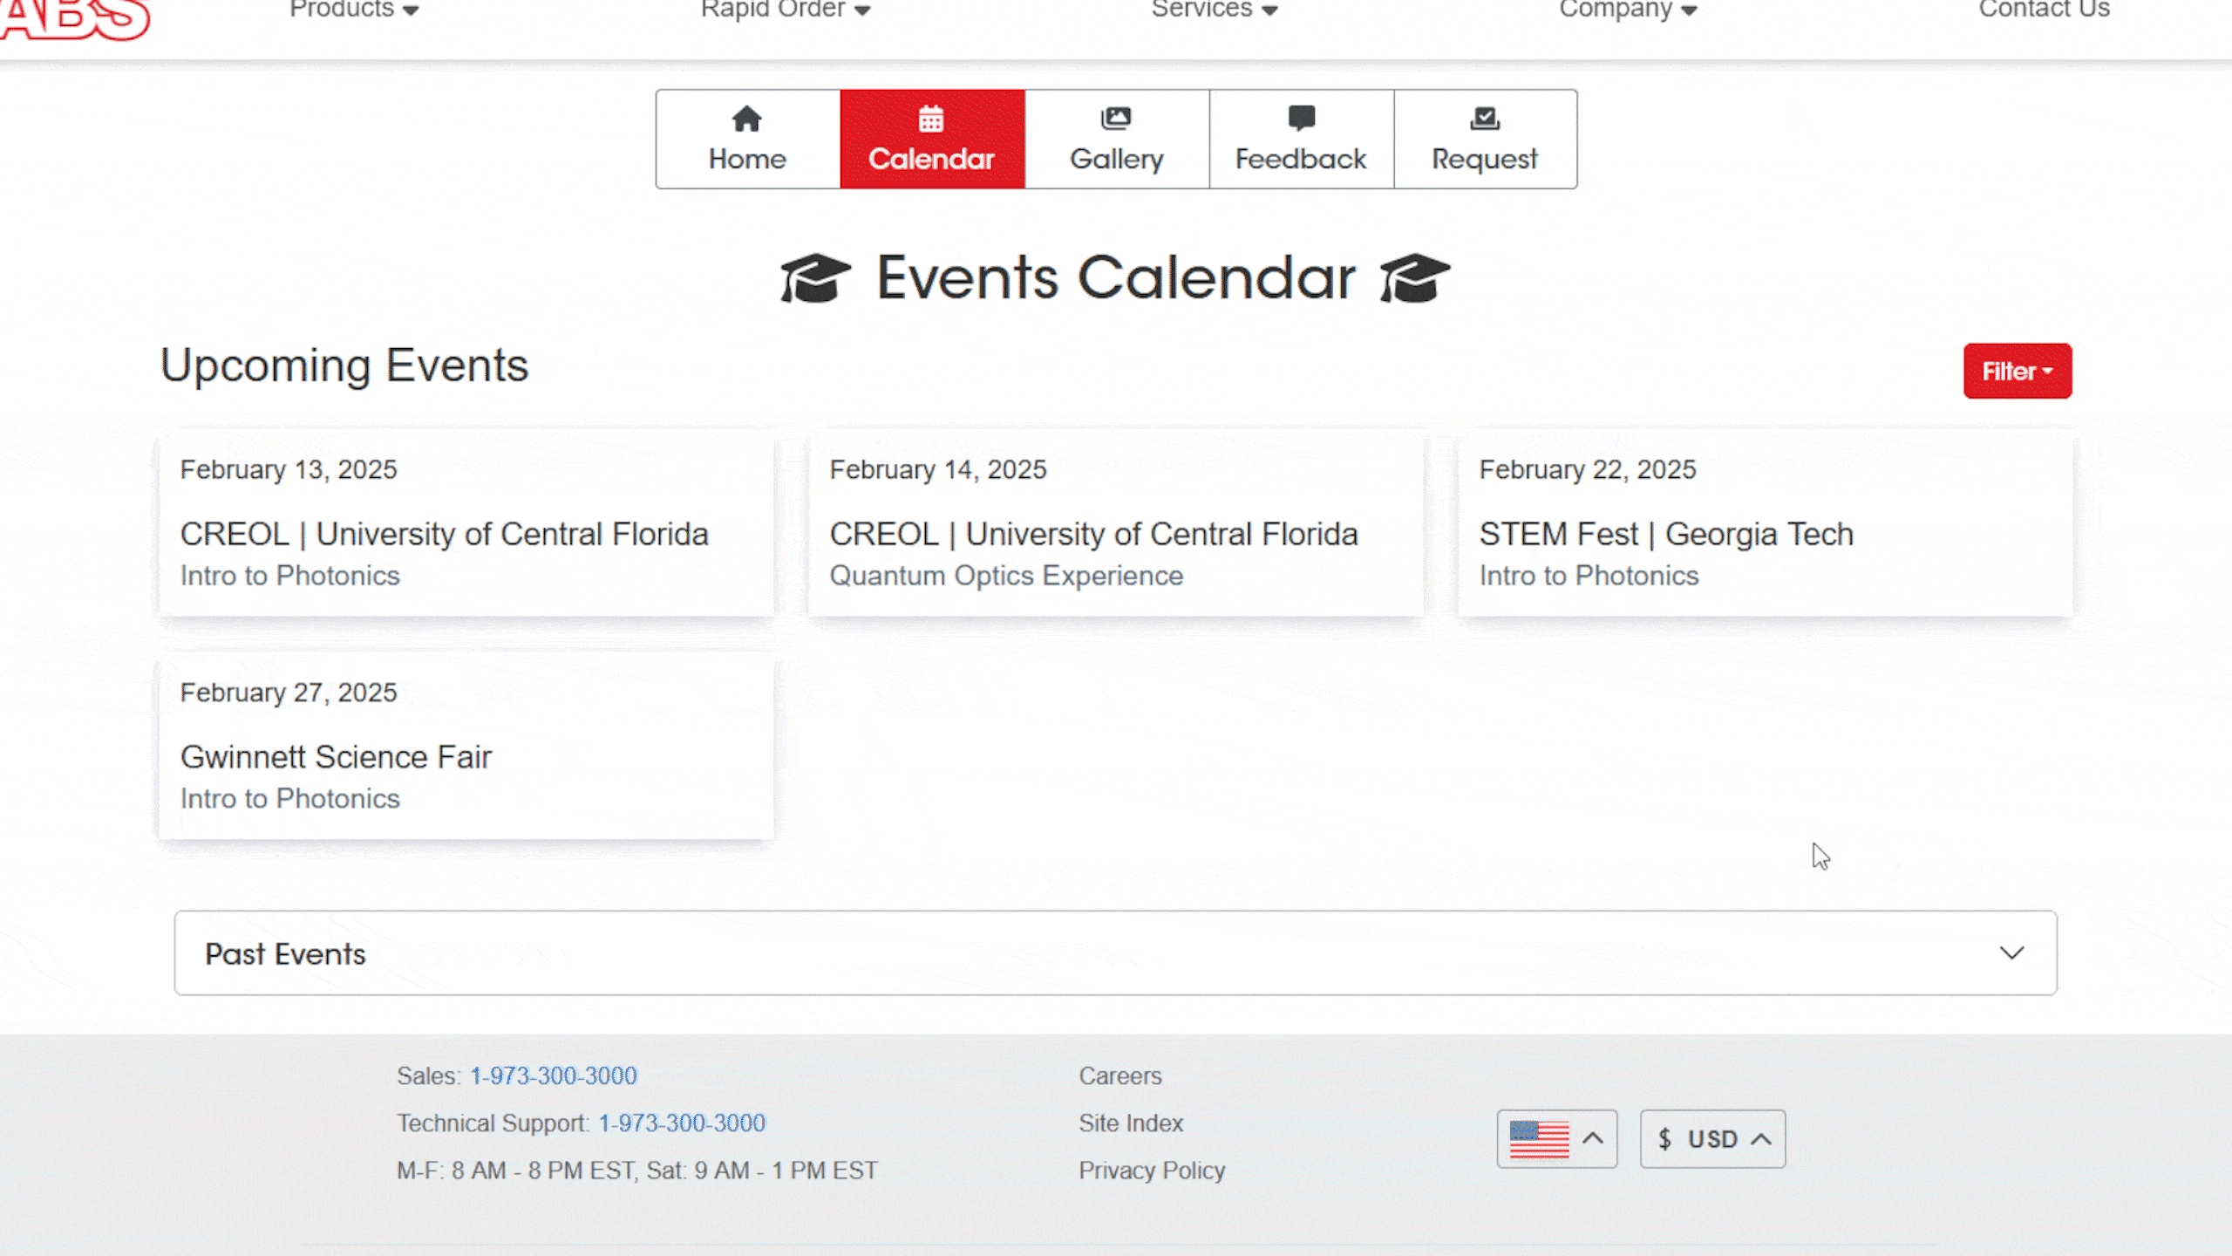2232x1256 pixels.
Task: Switch to the Feedback tab label
Action: point(1301,159)
